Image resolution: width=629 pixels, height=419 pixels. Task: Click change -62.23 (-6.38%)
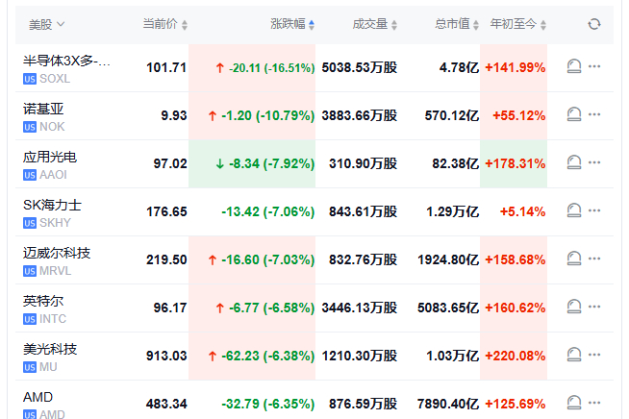tap(268, 356)
